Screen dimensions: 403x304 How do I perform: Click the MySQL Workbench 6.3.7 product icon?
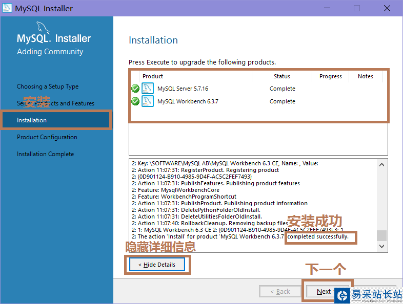click(148, 101)
